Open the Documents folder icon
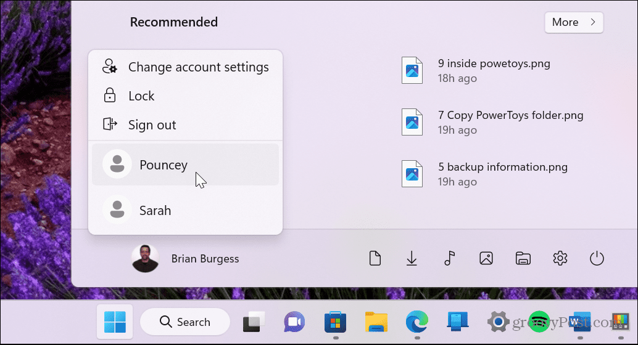The height and width of the screenshot is (345, 638). tap(375, 259)
